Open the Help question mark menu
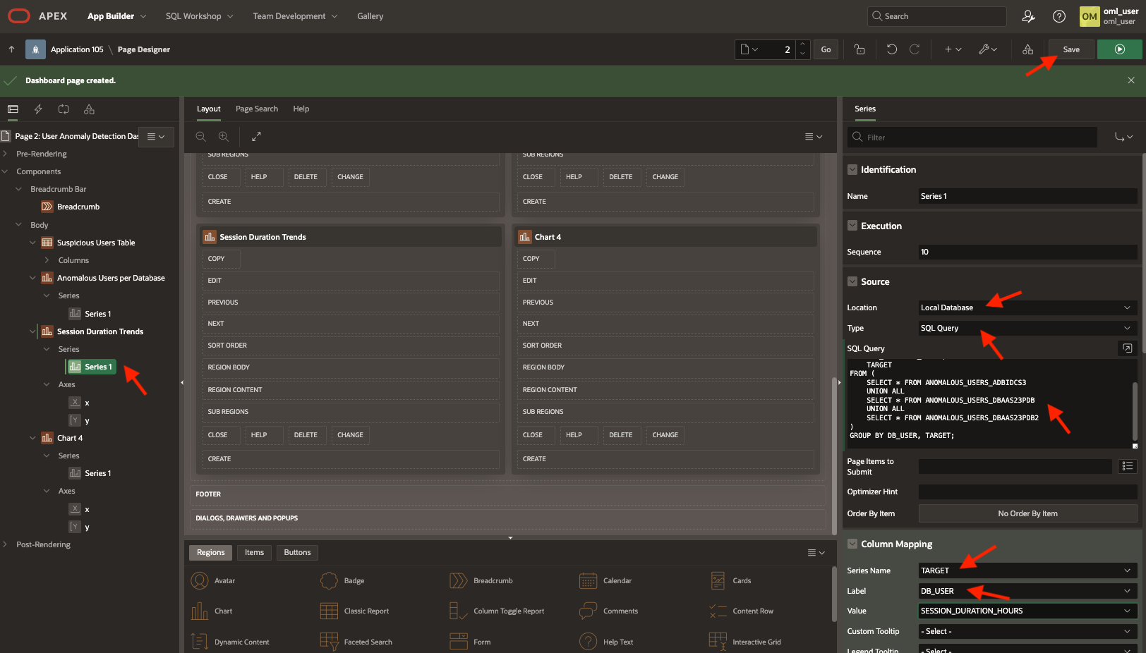Viewport: 1146px width, 653px height. pyautogui.click(x=1059, y=16)
